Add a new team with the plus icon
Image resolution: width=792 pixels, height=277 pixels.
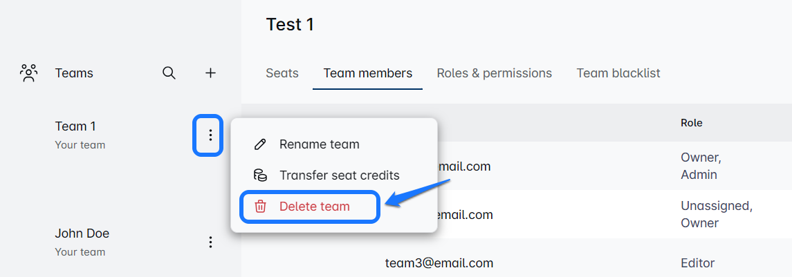point(211,73)
